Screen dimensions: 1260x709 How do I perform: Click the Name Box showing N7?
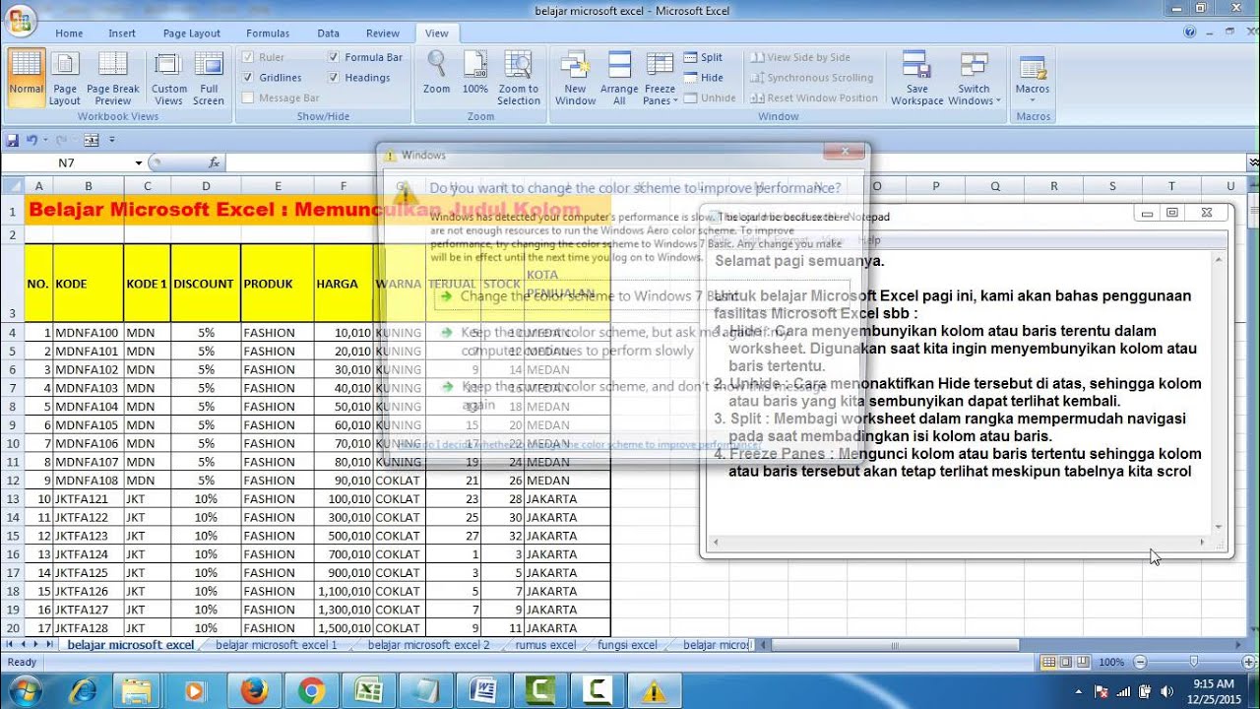67,162
